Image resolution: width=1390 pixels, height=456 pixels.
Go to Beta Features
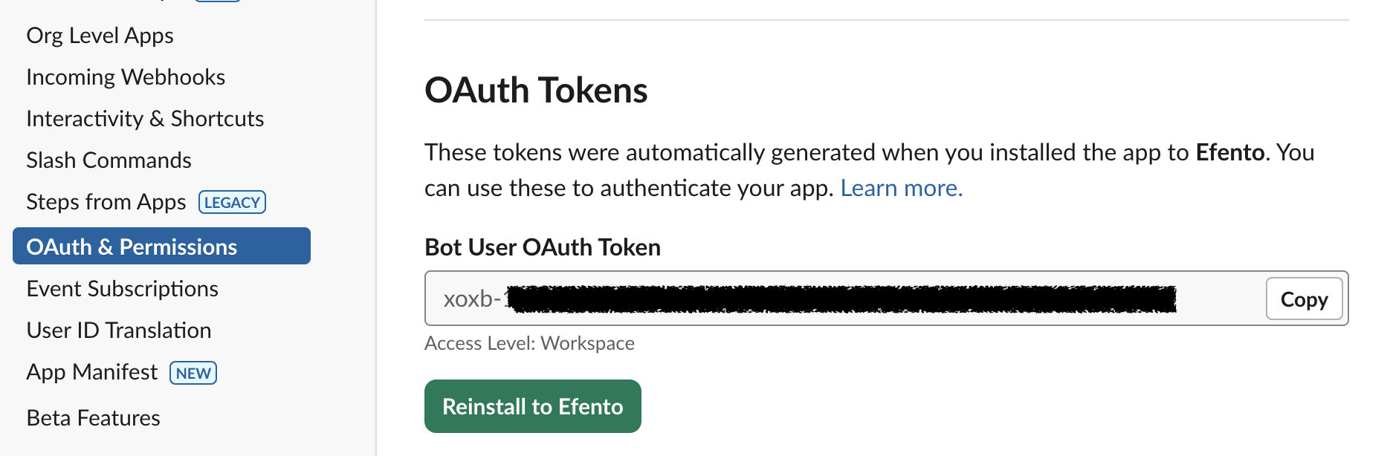93,418
